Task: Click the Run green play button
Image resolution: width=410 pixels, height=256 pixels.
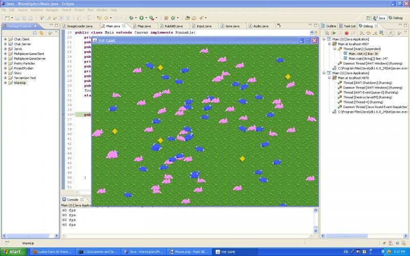Action: coord(141,18)
